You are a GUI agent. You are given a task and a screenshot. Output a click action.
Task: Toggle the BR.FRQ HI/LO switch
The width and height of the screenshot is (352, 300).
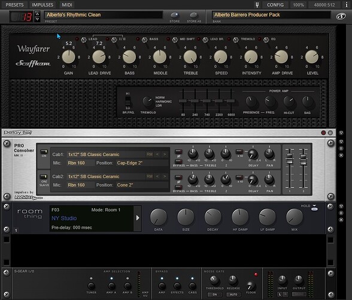click(128, 101)
